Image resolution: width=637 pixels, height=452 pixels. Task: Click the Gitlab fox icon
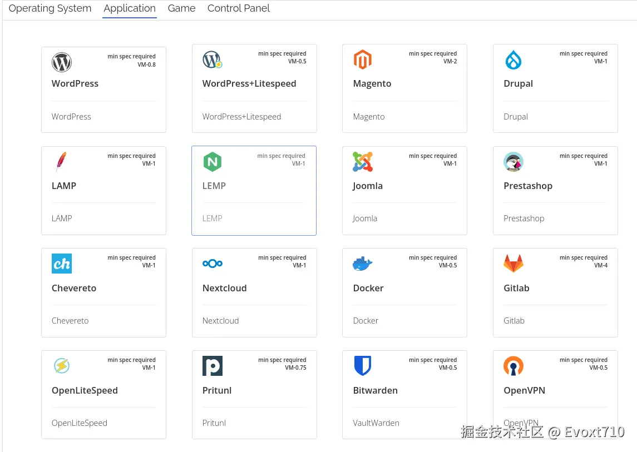[x=513, y=264]
